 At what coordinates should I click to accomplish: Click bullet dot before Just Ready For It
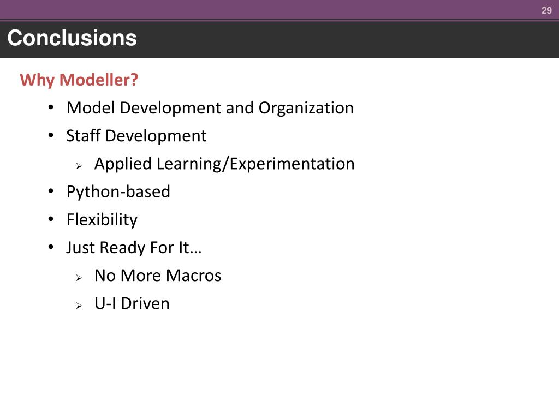click(51, 247)
